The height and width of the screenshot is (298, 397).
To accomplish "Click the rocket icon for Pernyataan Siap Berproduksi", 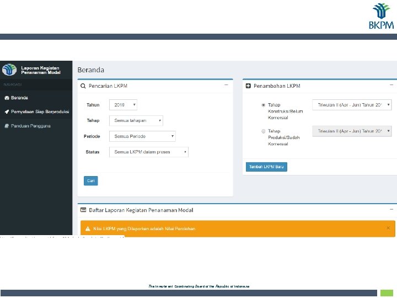I will 7,111.
